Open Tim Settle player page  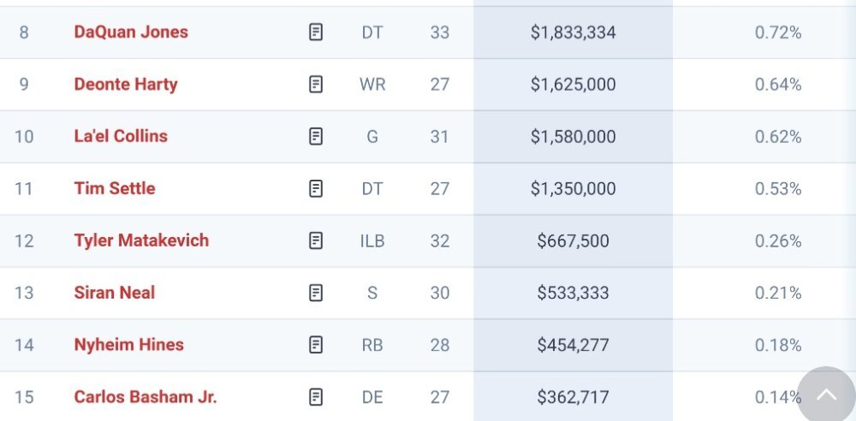115,188
